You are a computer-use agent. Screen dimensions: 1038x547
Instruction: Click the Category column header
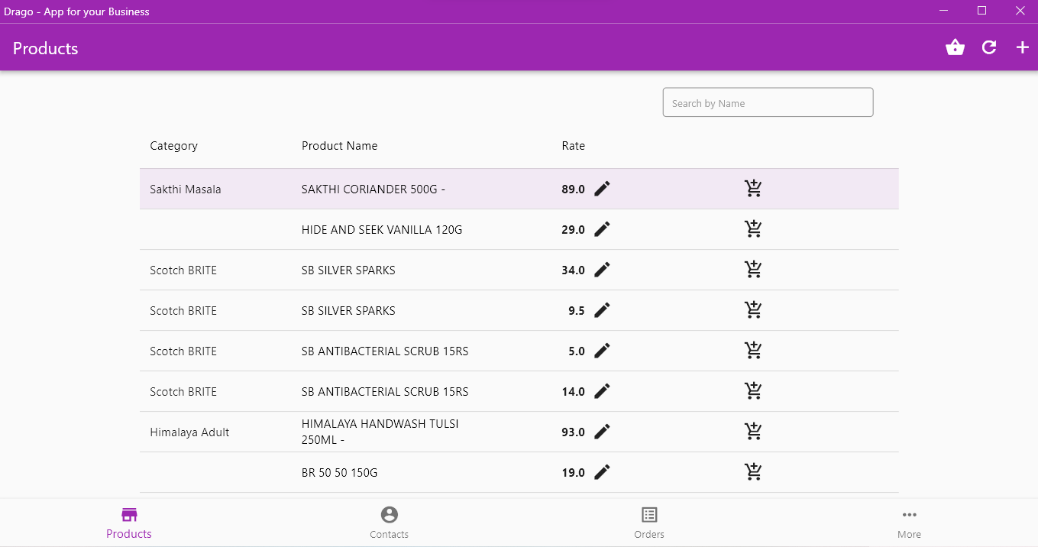click(173, 146)
